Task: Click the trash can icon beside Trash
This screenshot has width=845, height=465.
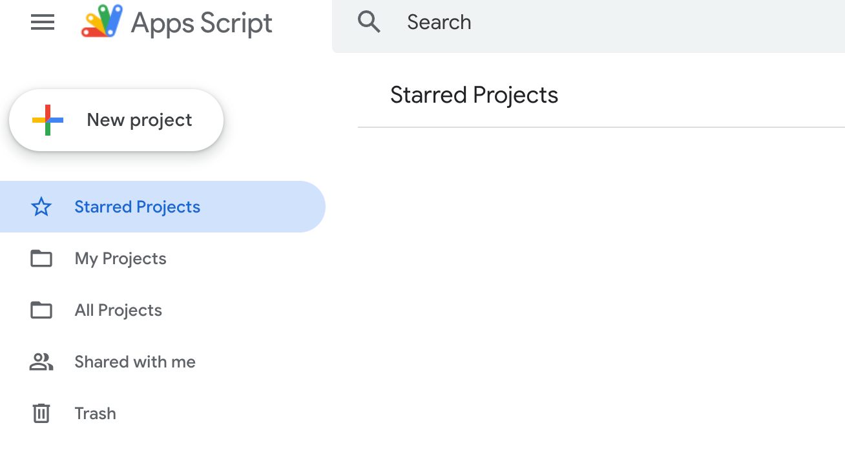Action: tap(41, 413)
